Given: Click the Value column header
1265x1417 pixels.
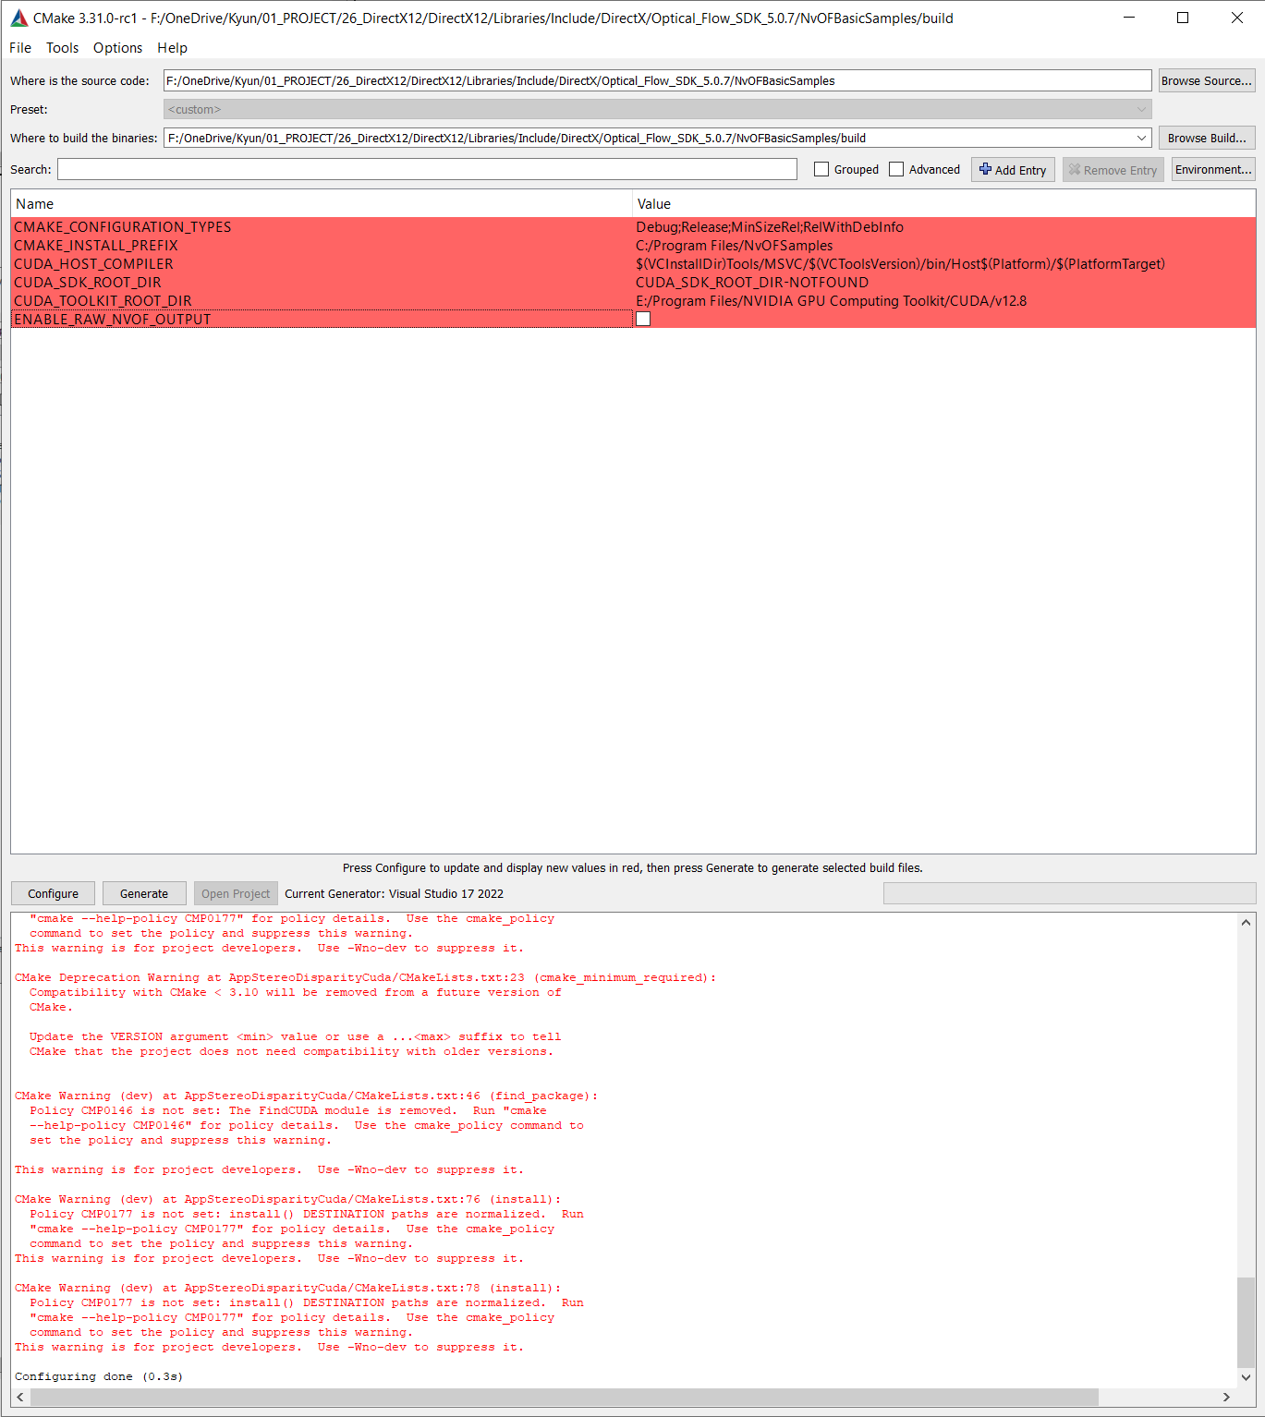Looking at the screenshot, I should coord(943,203).
